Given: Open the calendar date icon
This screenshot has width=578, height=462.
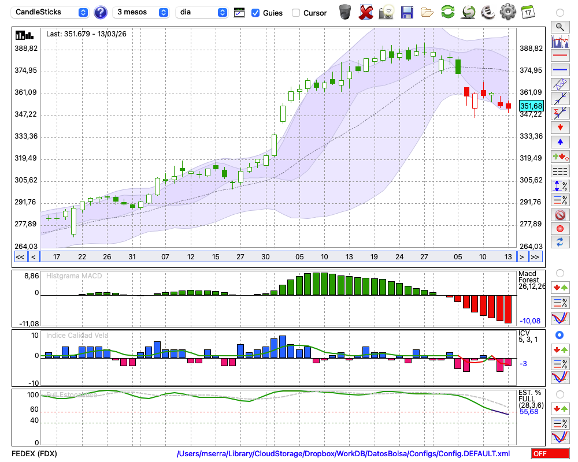Looking at the screenshot, I should pos(527,12).
